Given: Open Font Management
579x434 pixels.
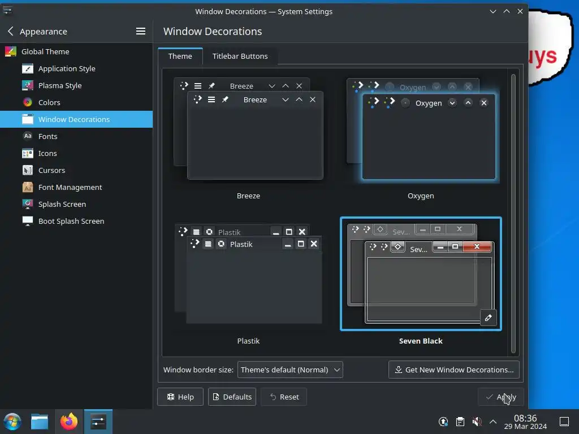Looking at the screenshot, I should (76, 188).
